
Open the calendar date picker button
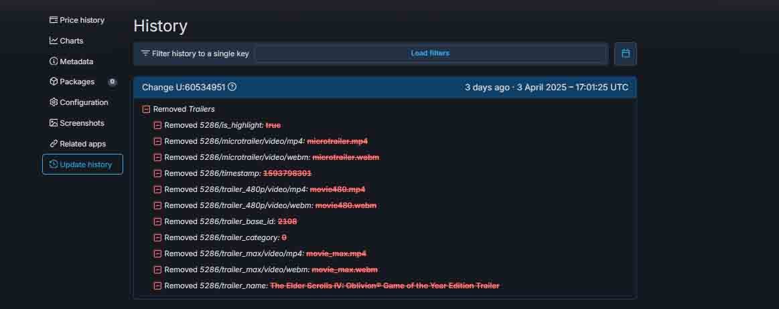click(626, 54)
